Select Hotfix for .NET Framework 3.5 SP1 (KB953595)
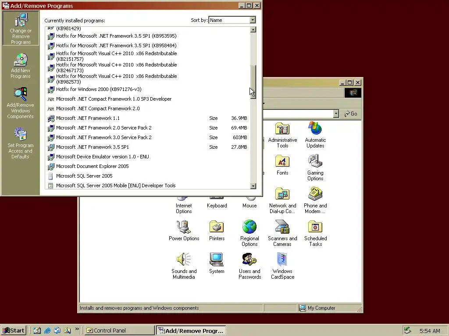The image size is (449, 336). 148,36
